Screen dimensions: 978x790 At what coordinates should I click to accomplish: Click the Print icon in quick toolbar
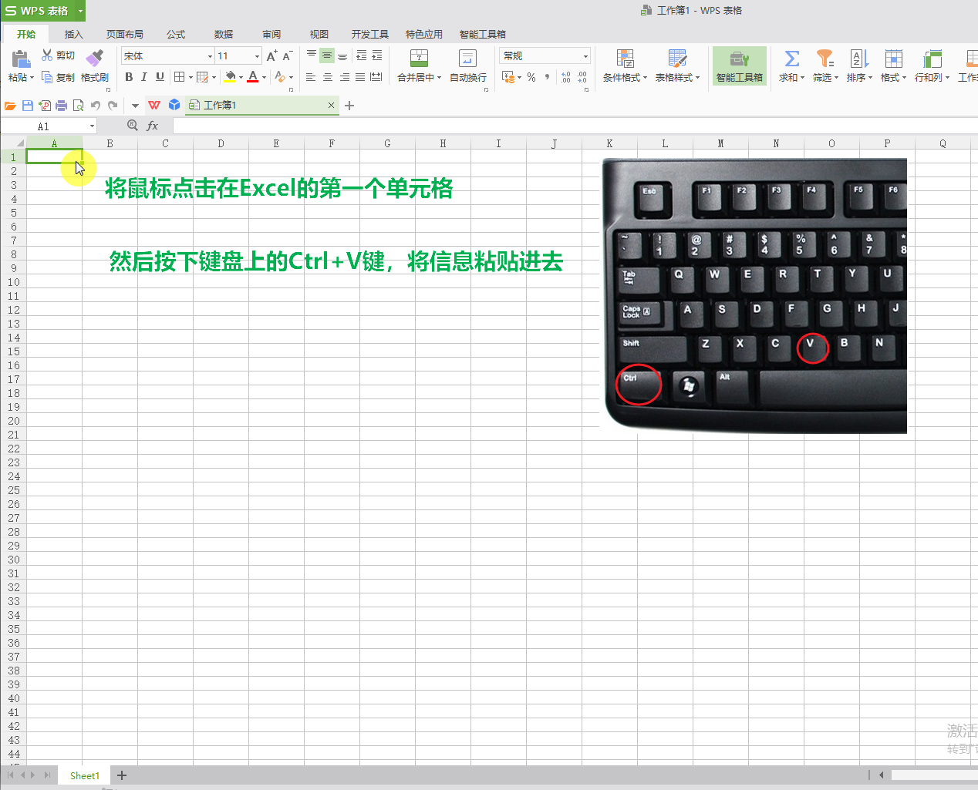tap(62, 106)
